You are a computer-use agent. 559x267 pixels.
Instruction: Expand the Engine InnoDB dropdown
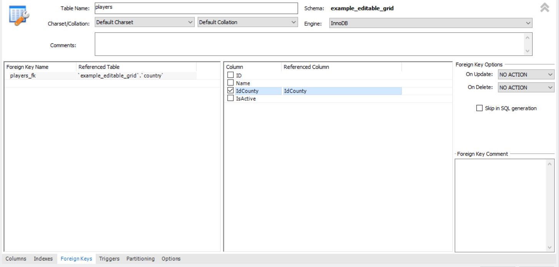(431, 23)
